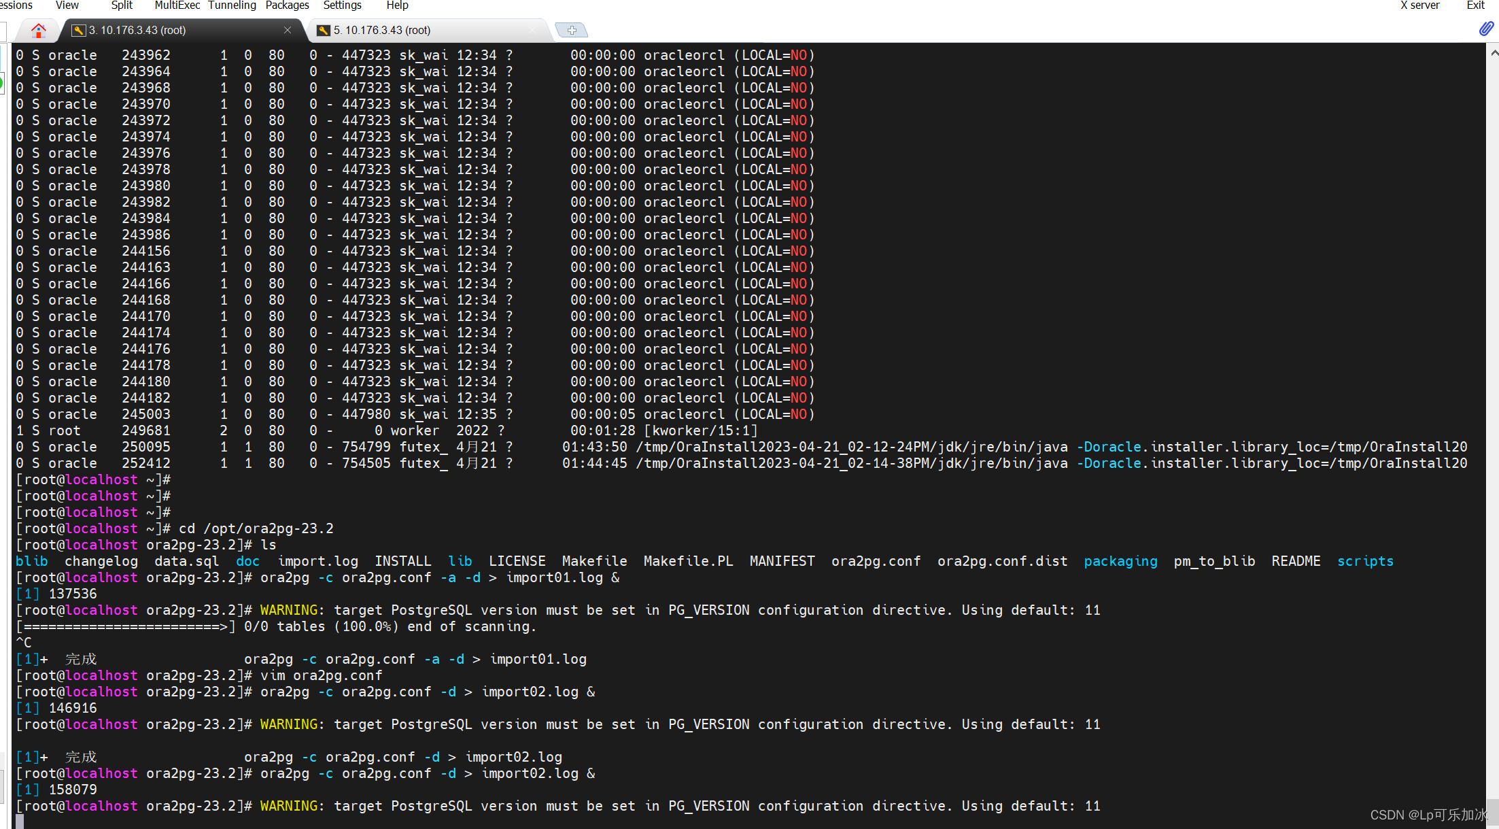Screen dimensions: 1499x829
Task: Click 'ora2pg -c ora2pg.conf -a -d > import01.log &' command
Action: (440, 577)
